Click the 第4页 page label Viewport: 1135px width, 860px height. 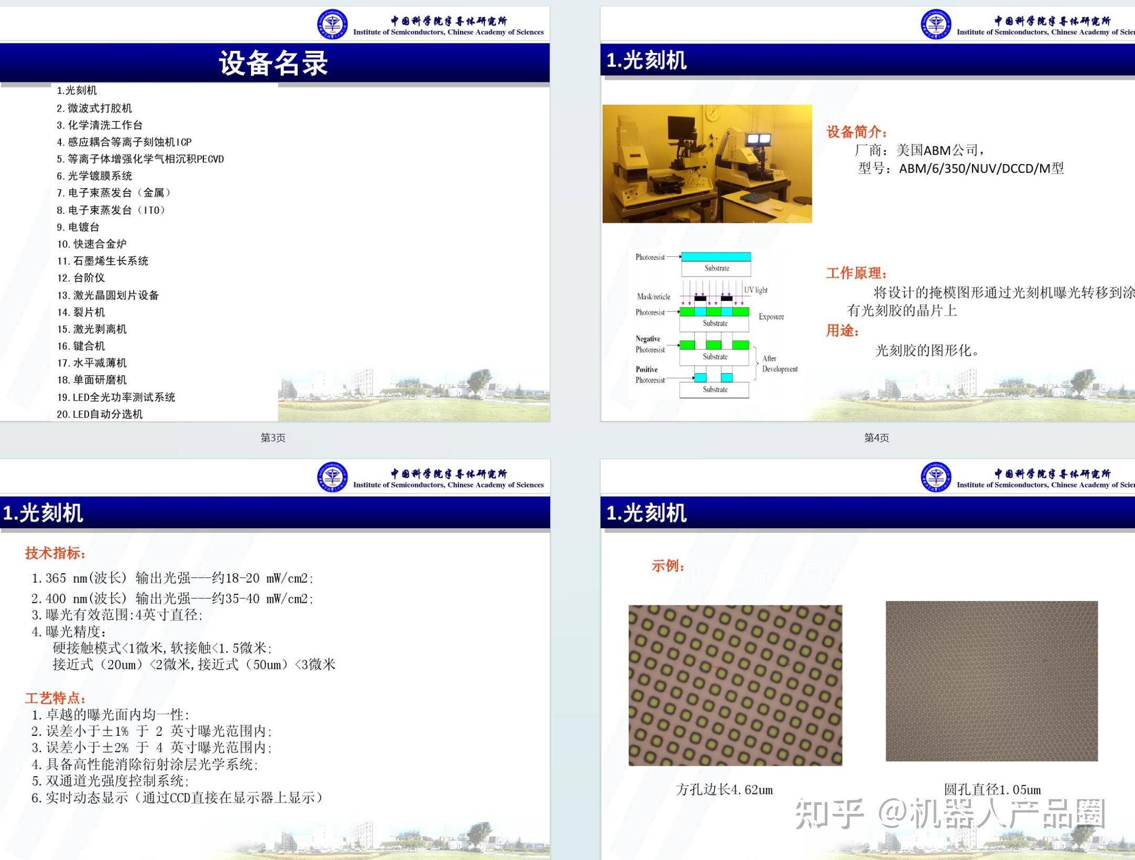[x=876, y=438]
